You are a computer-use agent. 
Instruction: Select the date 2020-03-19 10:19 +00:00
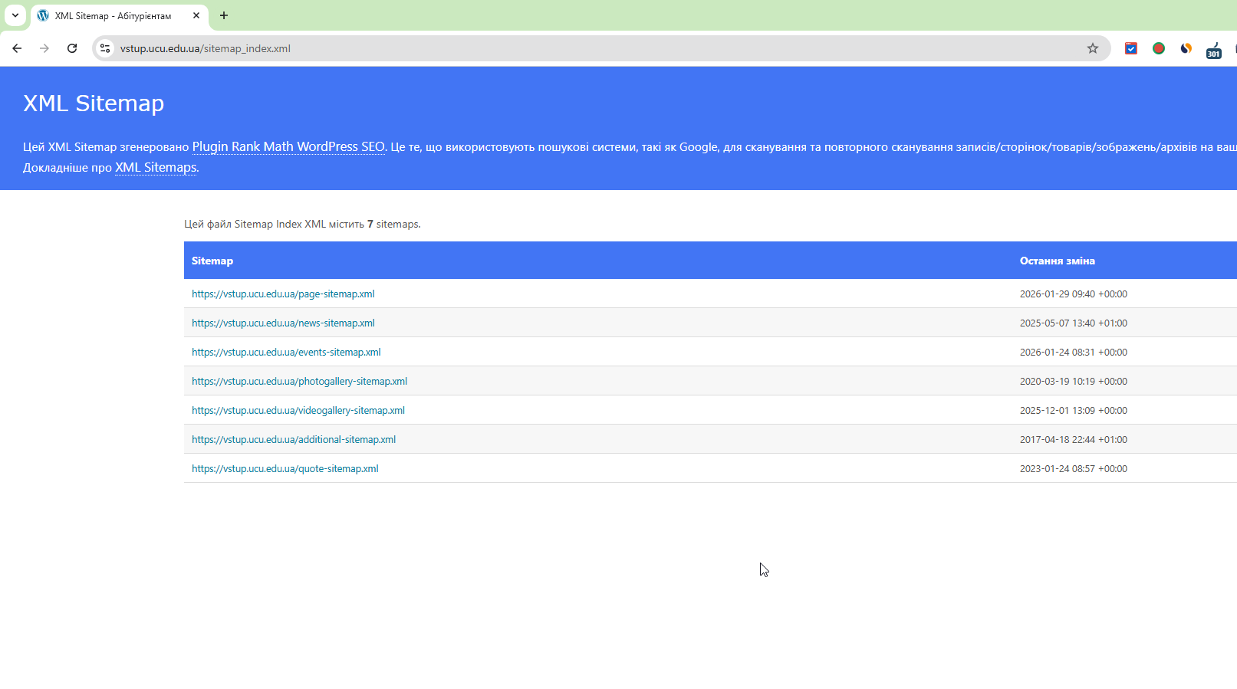point(1074,381)
